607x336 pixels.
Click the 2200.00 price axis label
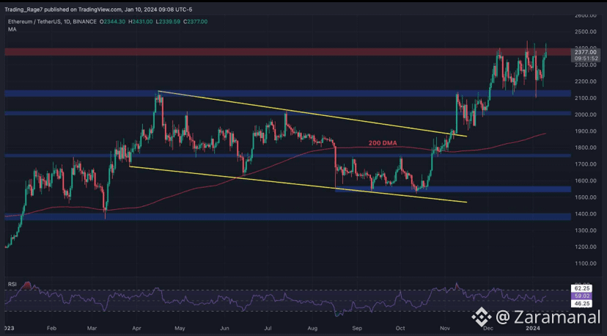pyautogui.click(x=585, y=81)
